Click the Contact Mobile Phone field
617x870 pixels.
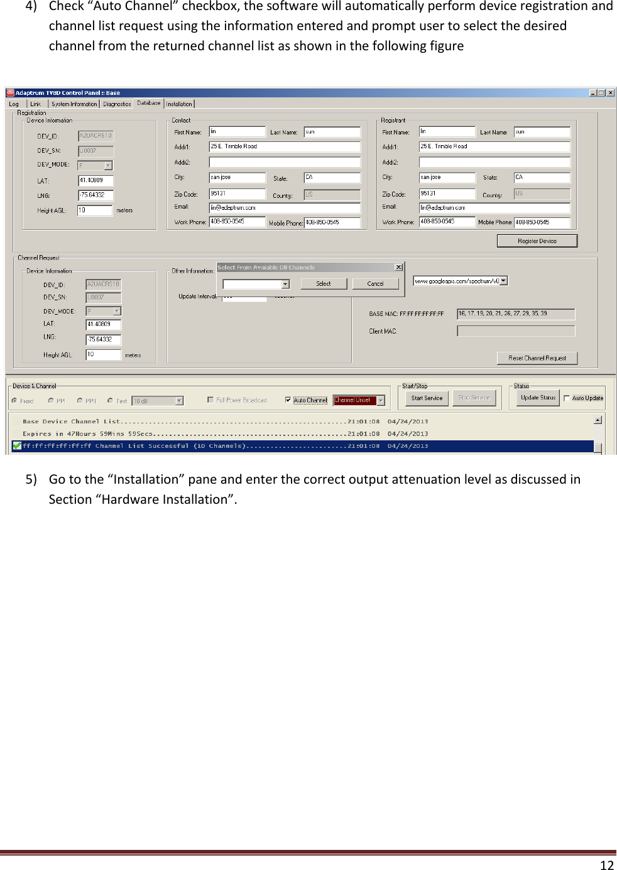pyautogui.click(x=332, y=222)
